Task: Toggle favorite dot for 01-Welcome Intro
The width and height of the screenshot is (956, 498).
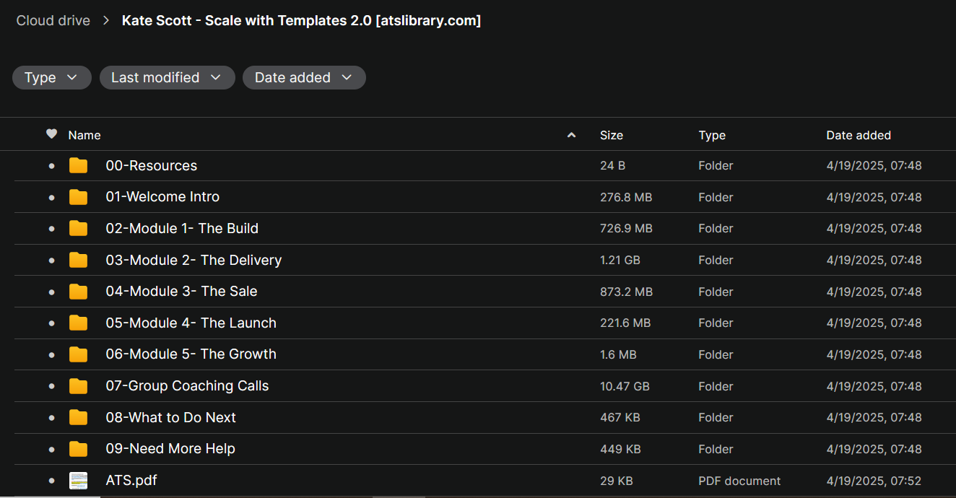Action: 51,197
